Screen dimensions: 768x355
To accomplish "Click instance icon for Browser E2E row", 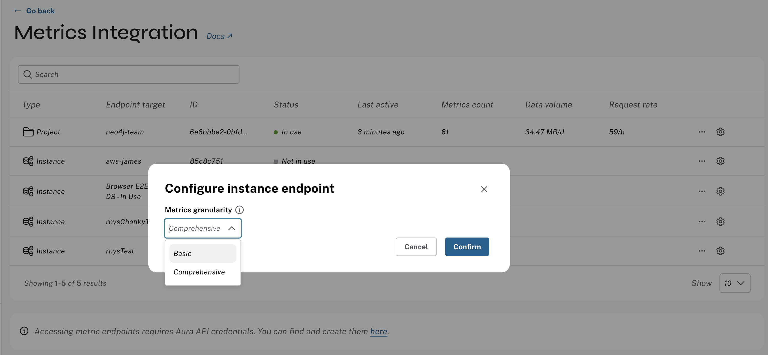I will pos(28,191).
